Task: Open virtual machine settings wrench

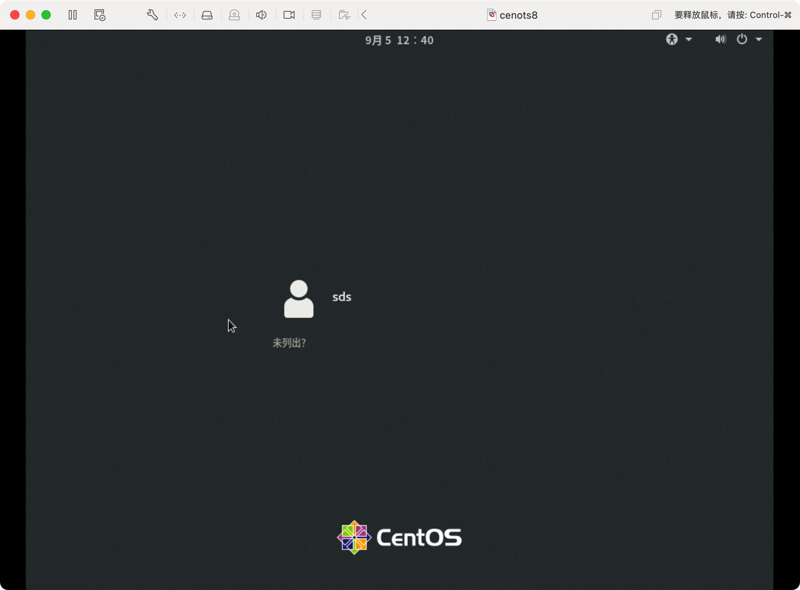Action: pyautogui.click(x=152, y=15)
